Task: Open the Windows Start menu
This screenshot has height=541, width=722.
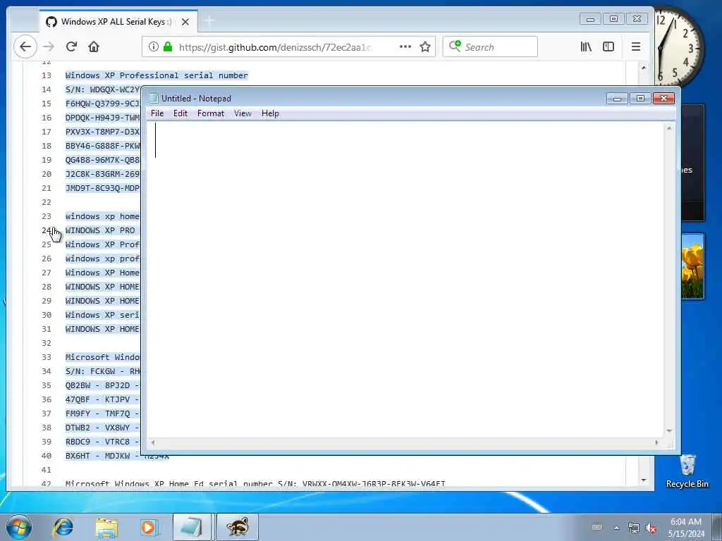Action: point(18,527)
